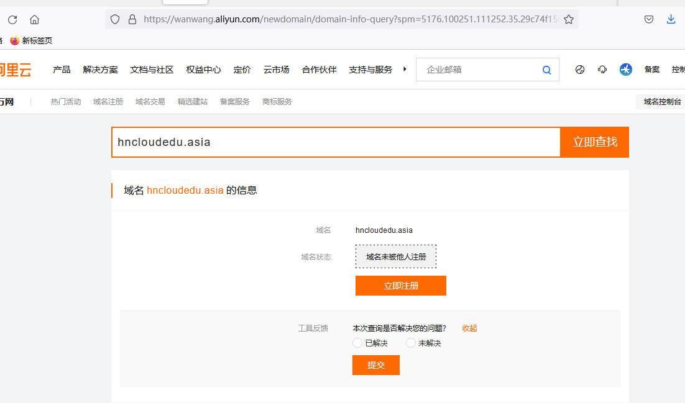Click the hncloudedu.asia value beside 域名

[x=384, y=230]
